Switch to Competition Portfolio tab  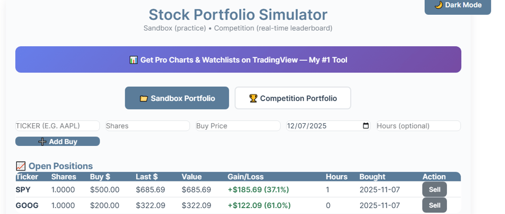coord(292,98)
